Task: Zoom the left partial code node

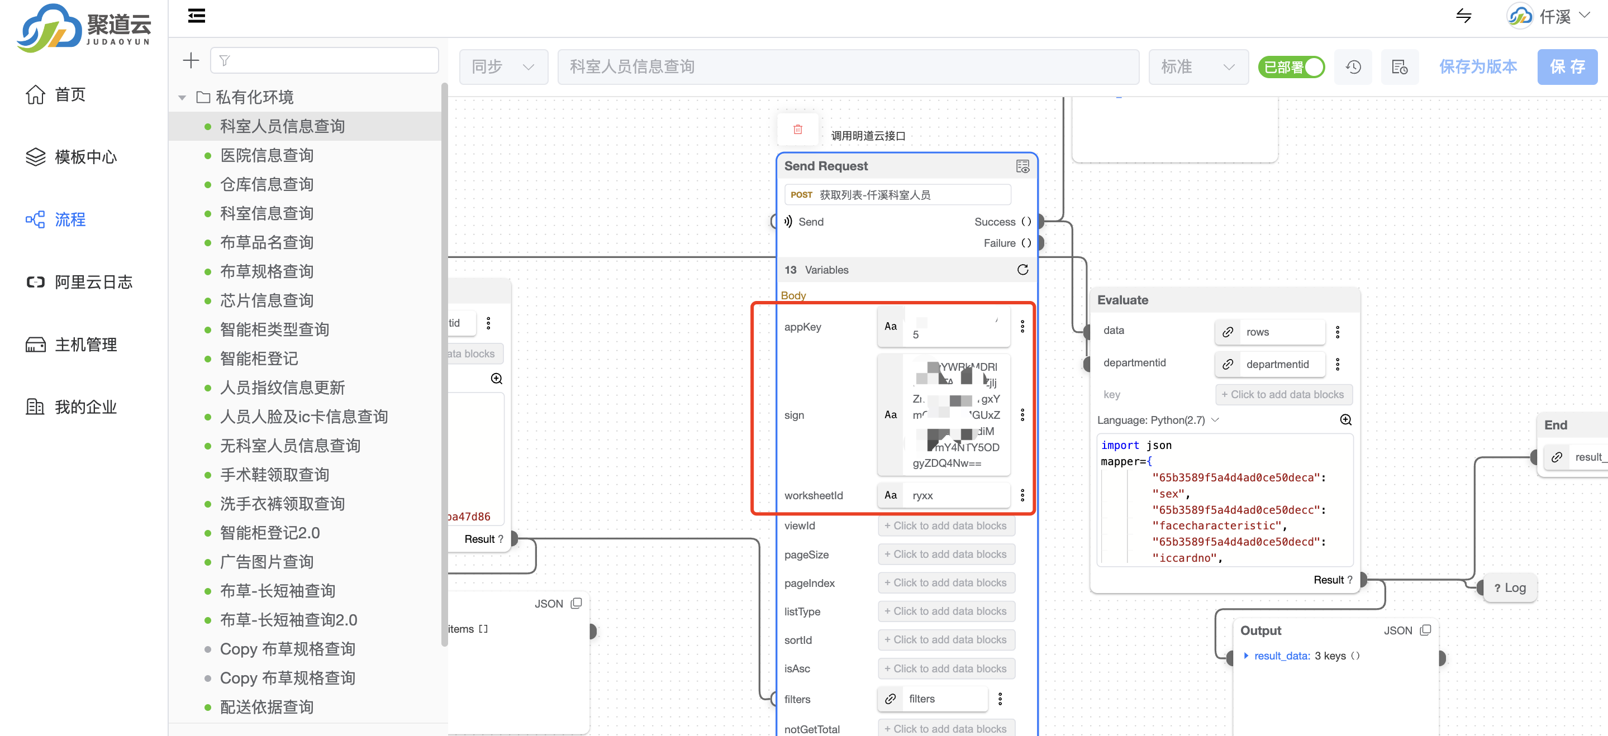Action: click(496, 379)
